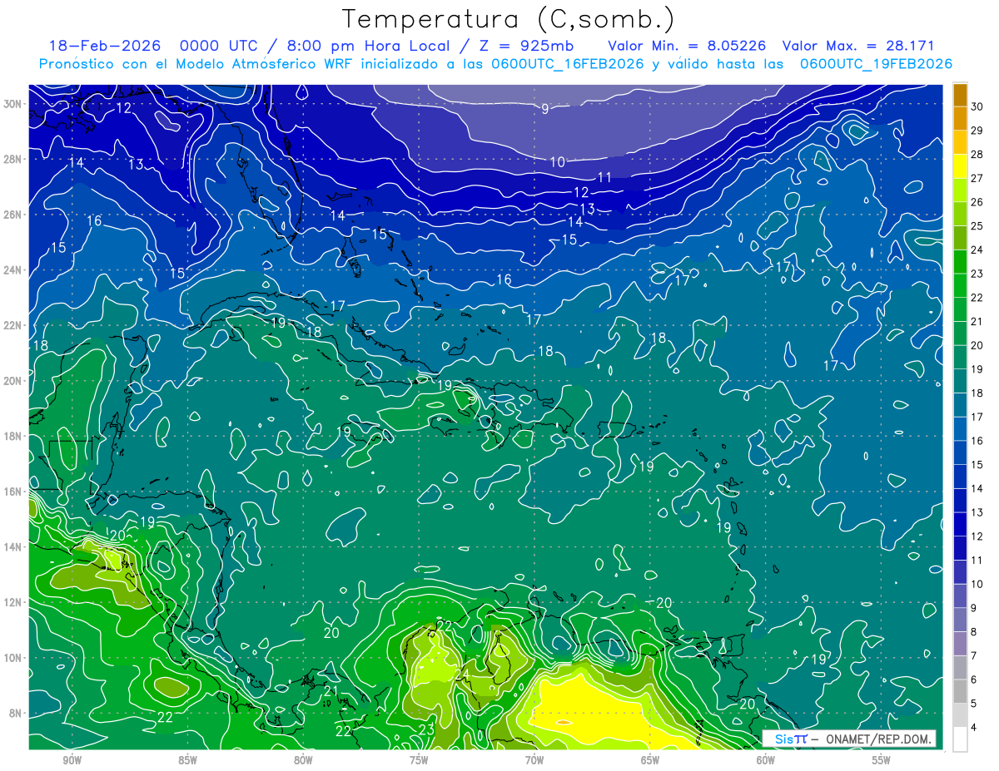This screenshot has width=999, height=771.
Task: Click the "8N" latitude axis label
Action: pyautogui.click(x=17, y=713)
